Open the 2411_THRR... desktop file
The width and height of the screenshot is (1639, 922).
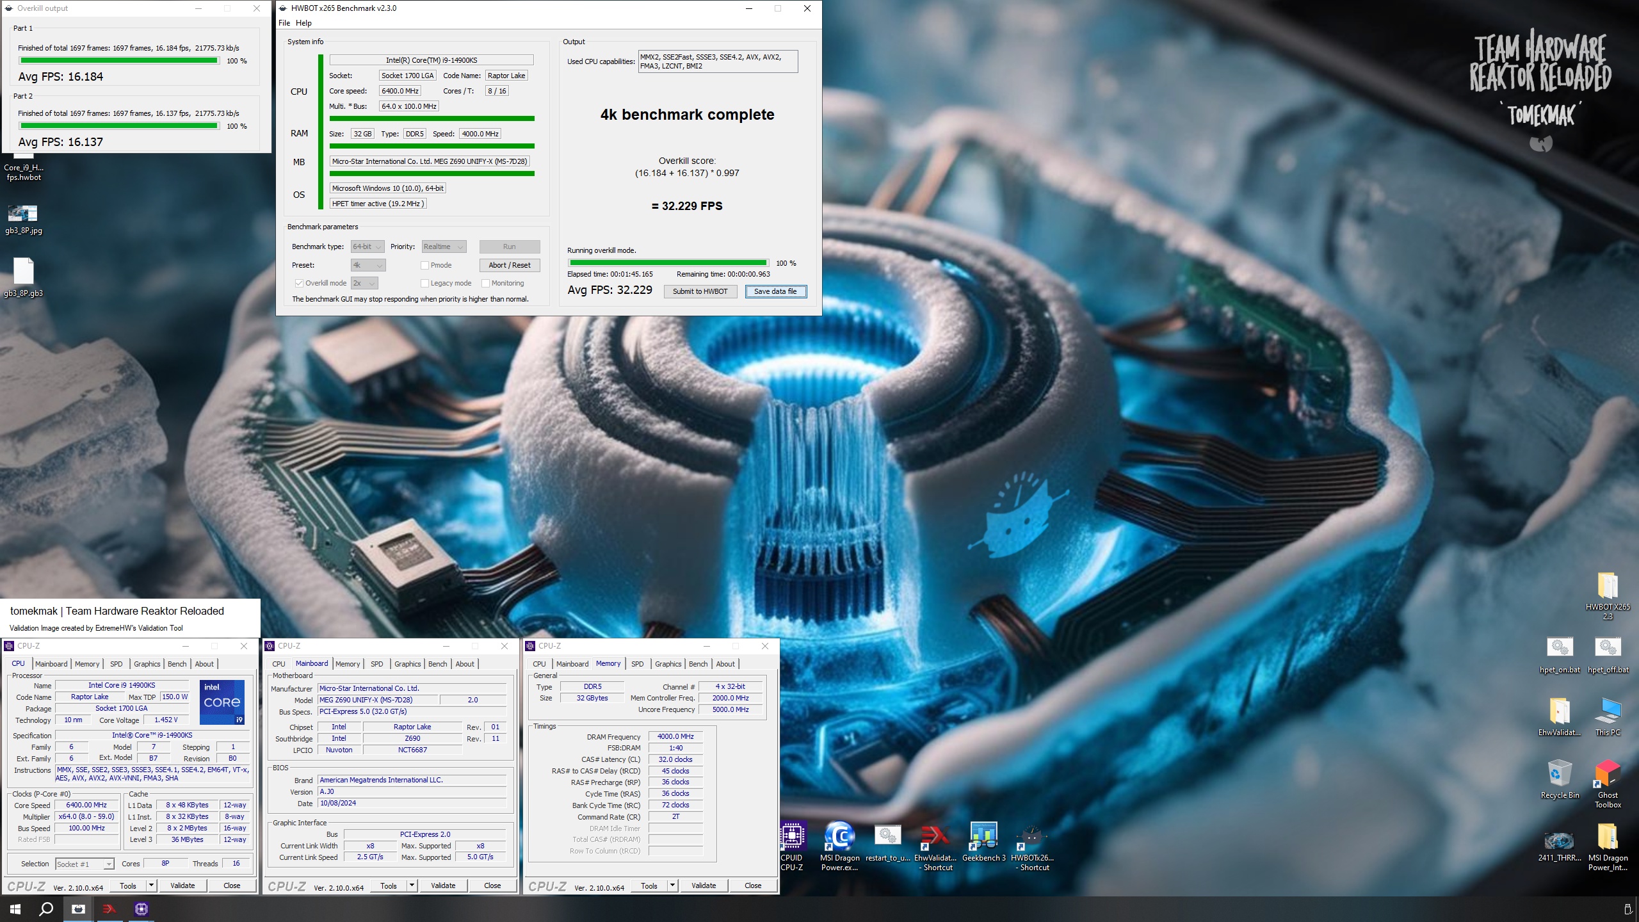tap(1560, 846)
